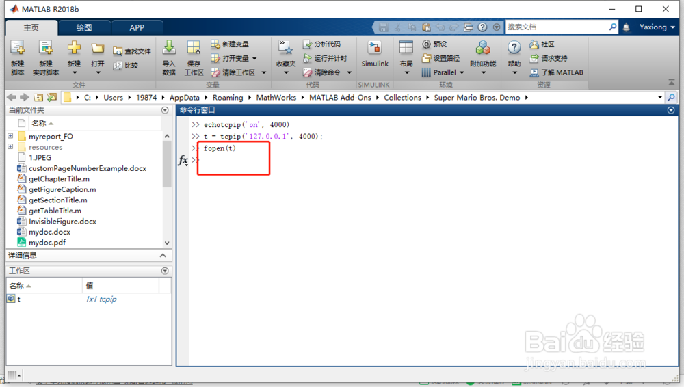Click Find Files (查找文件)
The width and height of the screenshot is (684, 387).
pyautogui.click(x=132, y=51)
